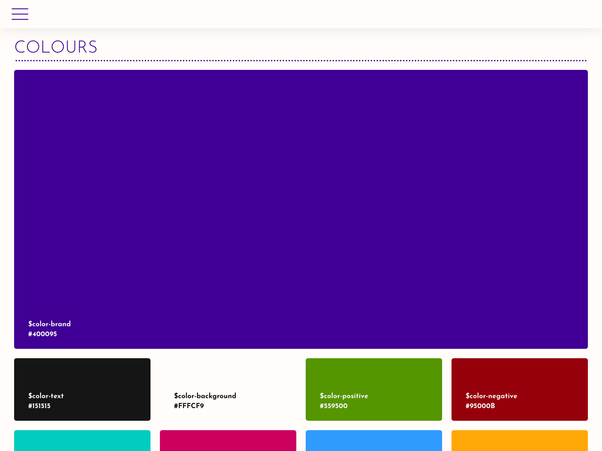
Task: Click the #559500 hex value
Action: 334,406
